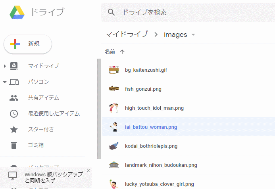
Task: Click the sidebar vertical scrollbar
Action: coord(99,107)
